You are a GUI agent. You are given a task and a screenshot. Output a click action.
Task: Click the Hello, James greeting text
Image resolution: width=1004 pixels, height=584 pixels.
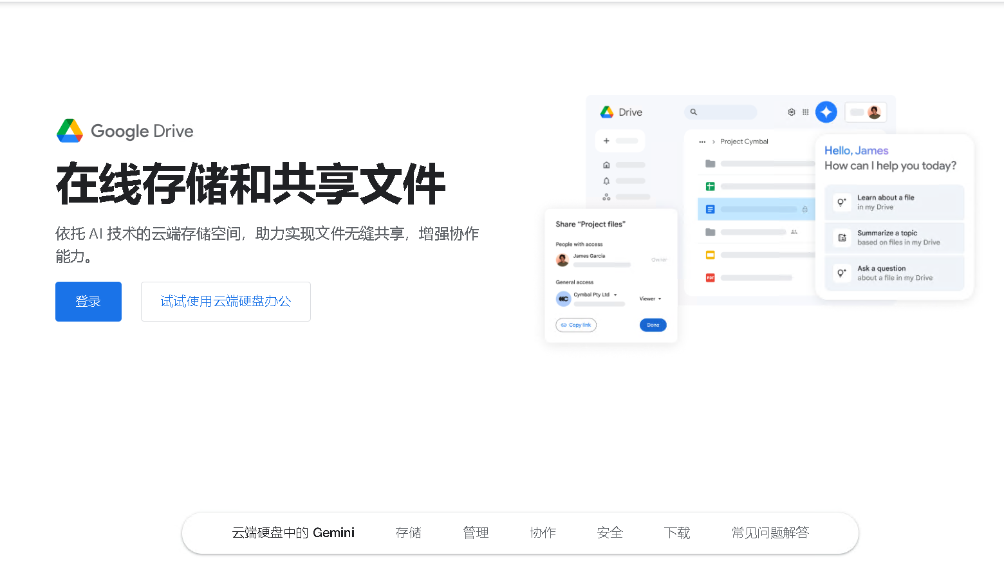click(x=857, y=151)
